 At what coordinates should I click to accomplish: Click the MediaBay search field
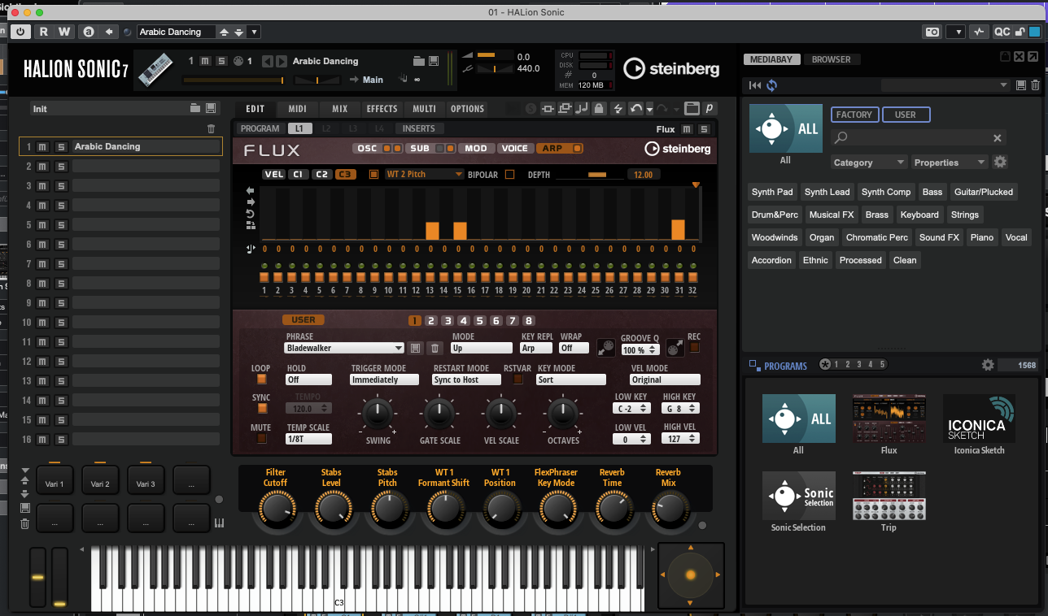919,138
